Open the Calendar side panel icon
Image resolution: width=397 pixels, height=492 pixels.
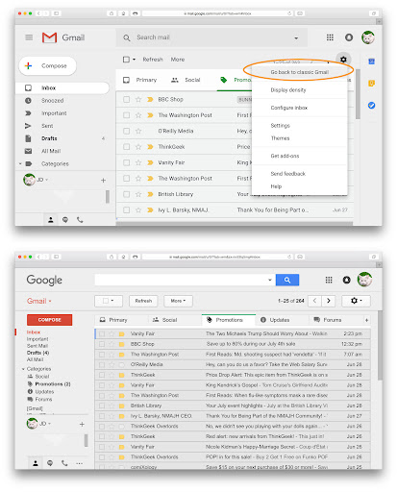tap(371, 61)
